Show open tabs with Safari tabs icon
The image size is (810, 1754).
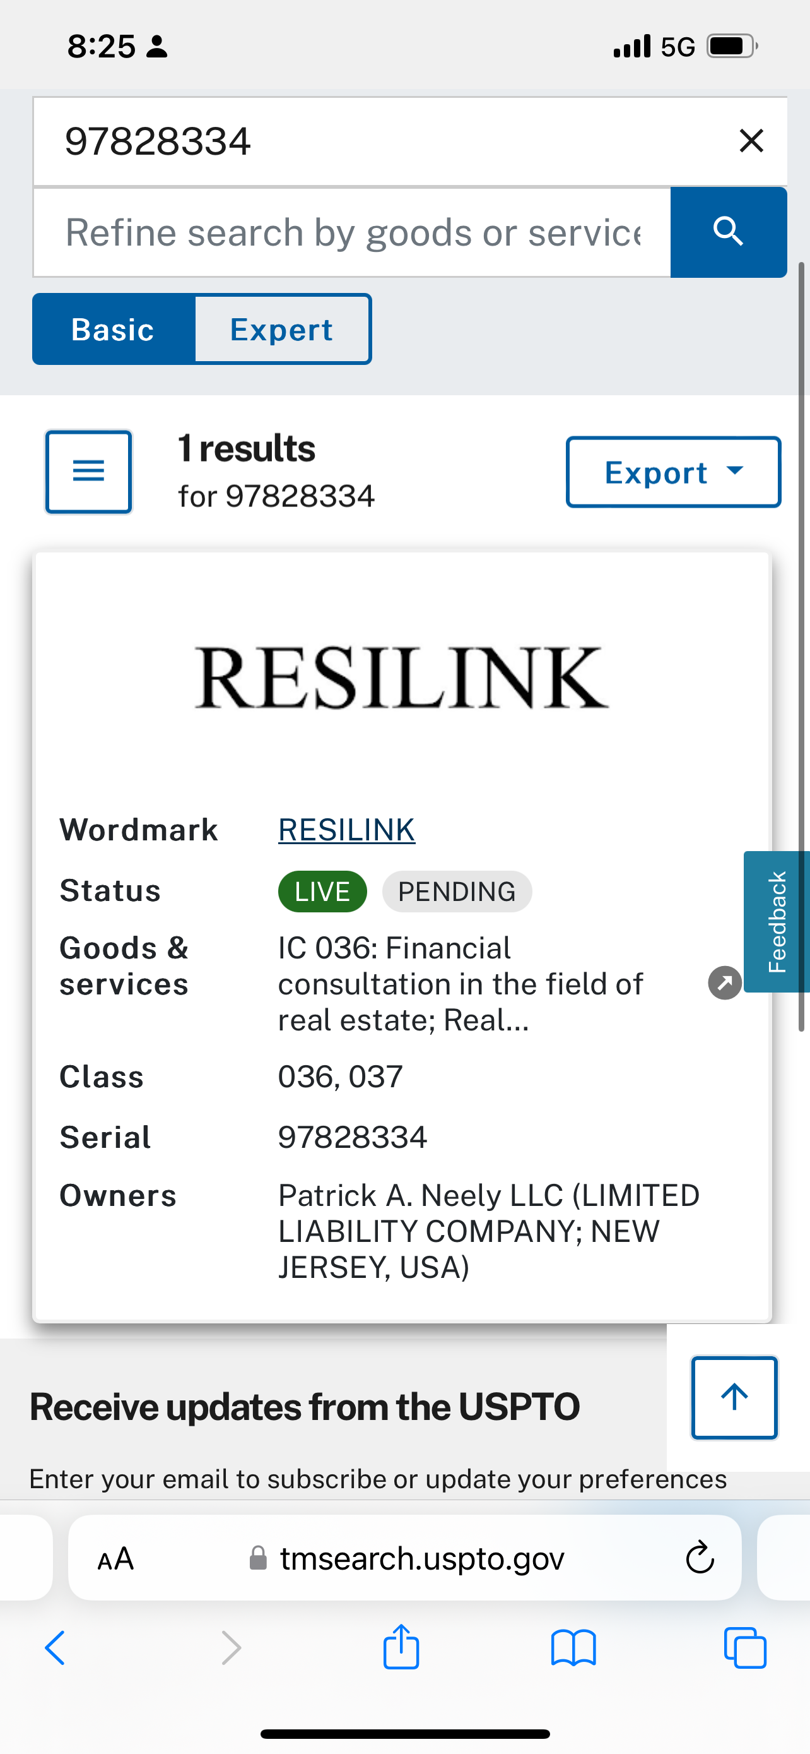(746, 1648)
